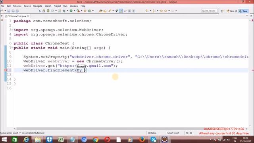The width and height of the screenshot is (254, 143).
Task: Click the Save toolbar icon
Action: pyautogui.click(x=9, y=11)
